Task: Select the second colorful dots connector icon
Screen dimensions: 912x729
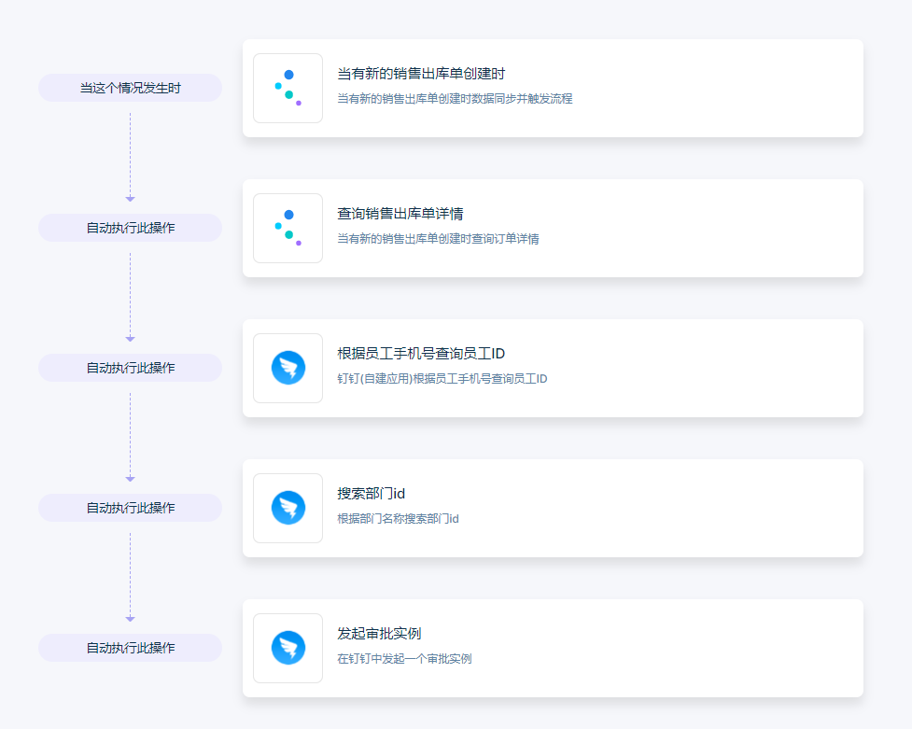Action: (288, 228)
